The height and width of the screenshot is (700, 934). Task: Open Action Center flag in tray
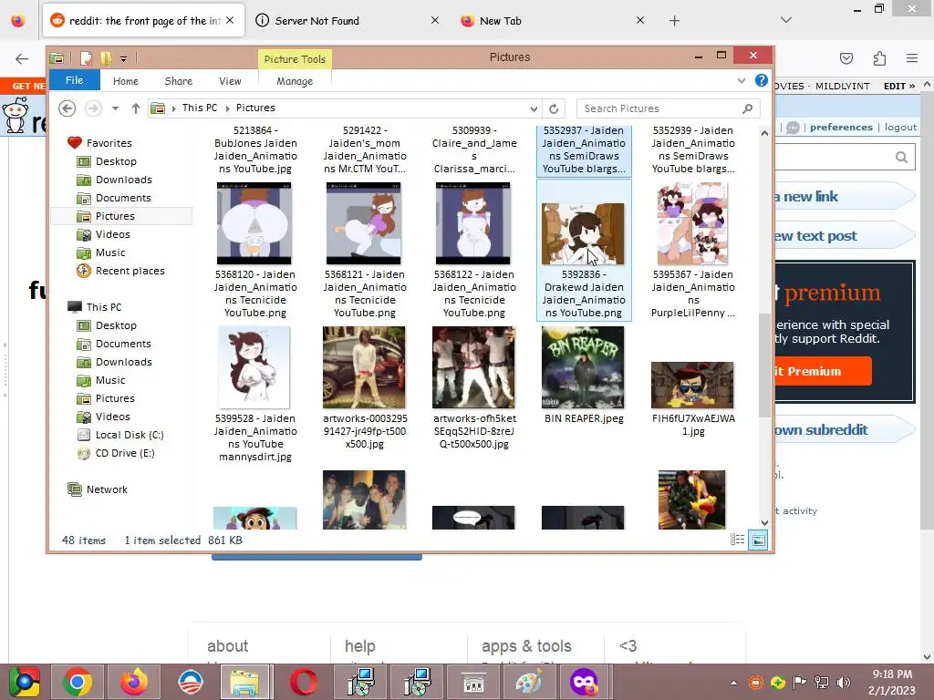click(799, 682)
